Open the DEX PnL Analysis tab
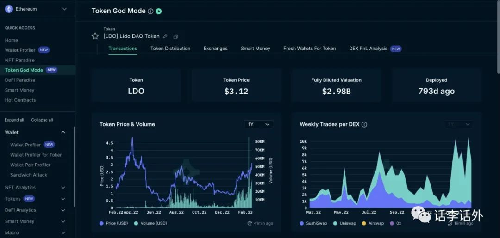The width and height of the screenshot is (500, 238). (369, 49)
